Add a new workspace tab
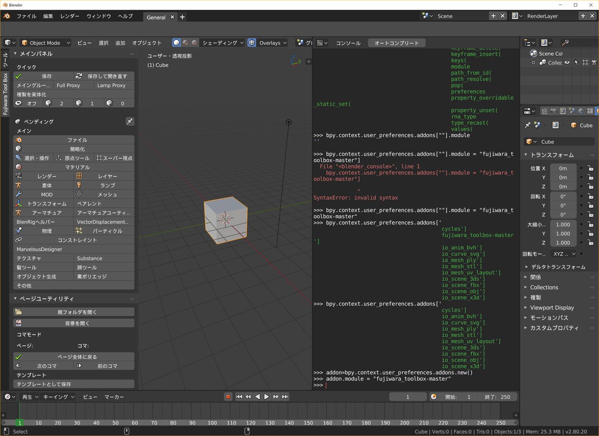599x436 pixels. pyautogui.click(x=182, y=17)
